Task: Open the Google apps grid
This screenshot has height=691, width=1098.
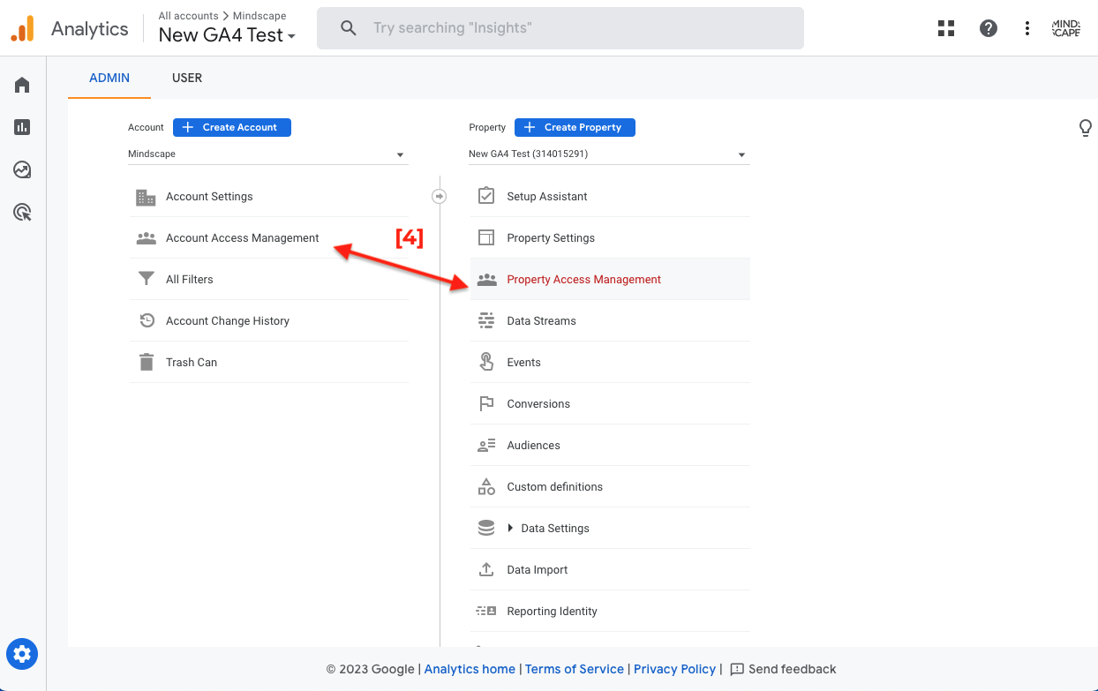Action: (x=945, y=27)
